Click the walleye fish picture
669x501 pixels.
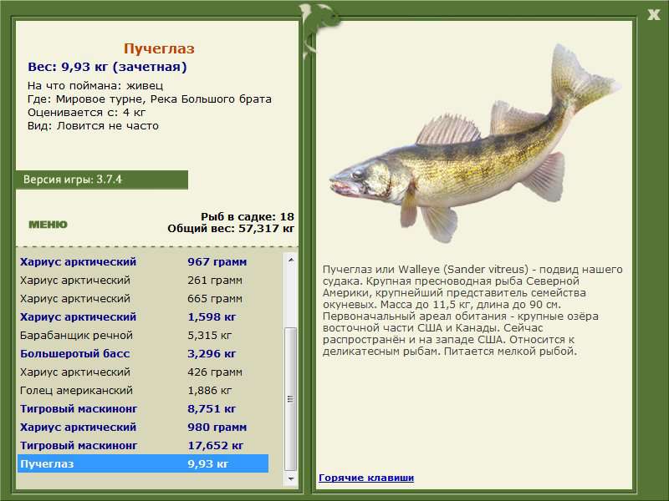tap(474, 143)
